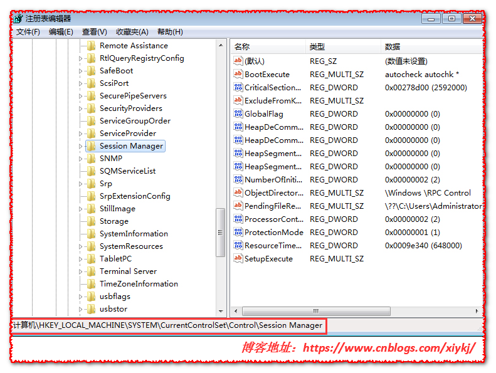
Task: Click the (默认) default value icon
Action: [238, 61]
